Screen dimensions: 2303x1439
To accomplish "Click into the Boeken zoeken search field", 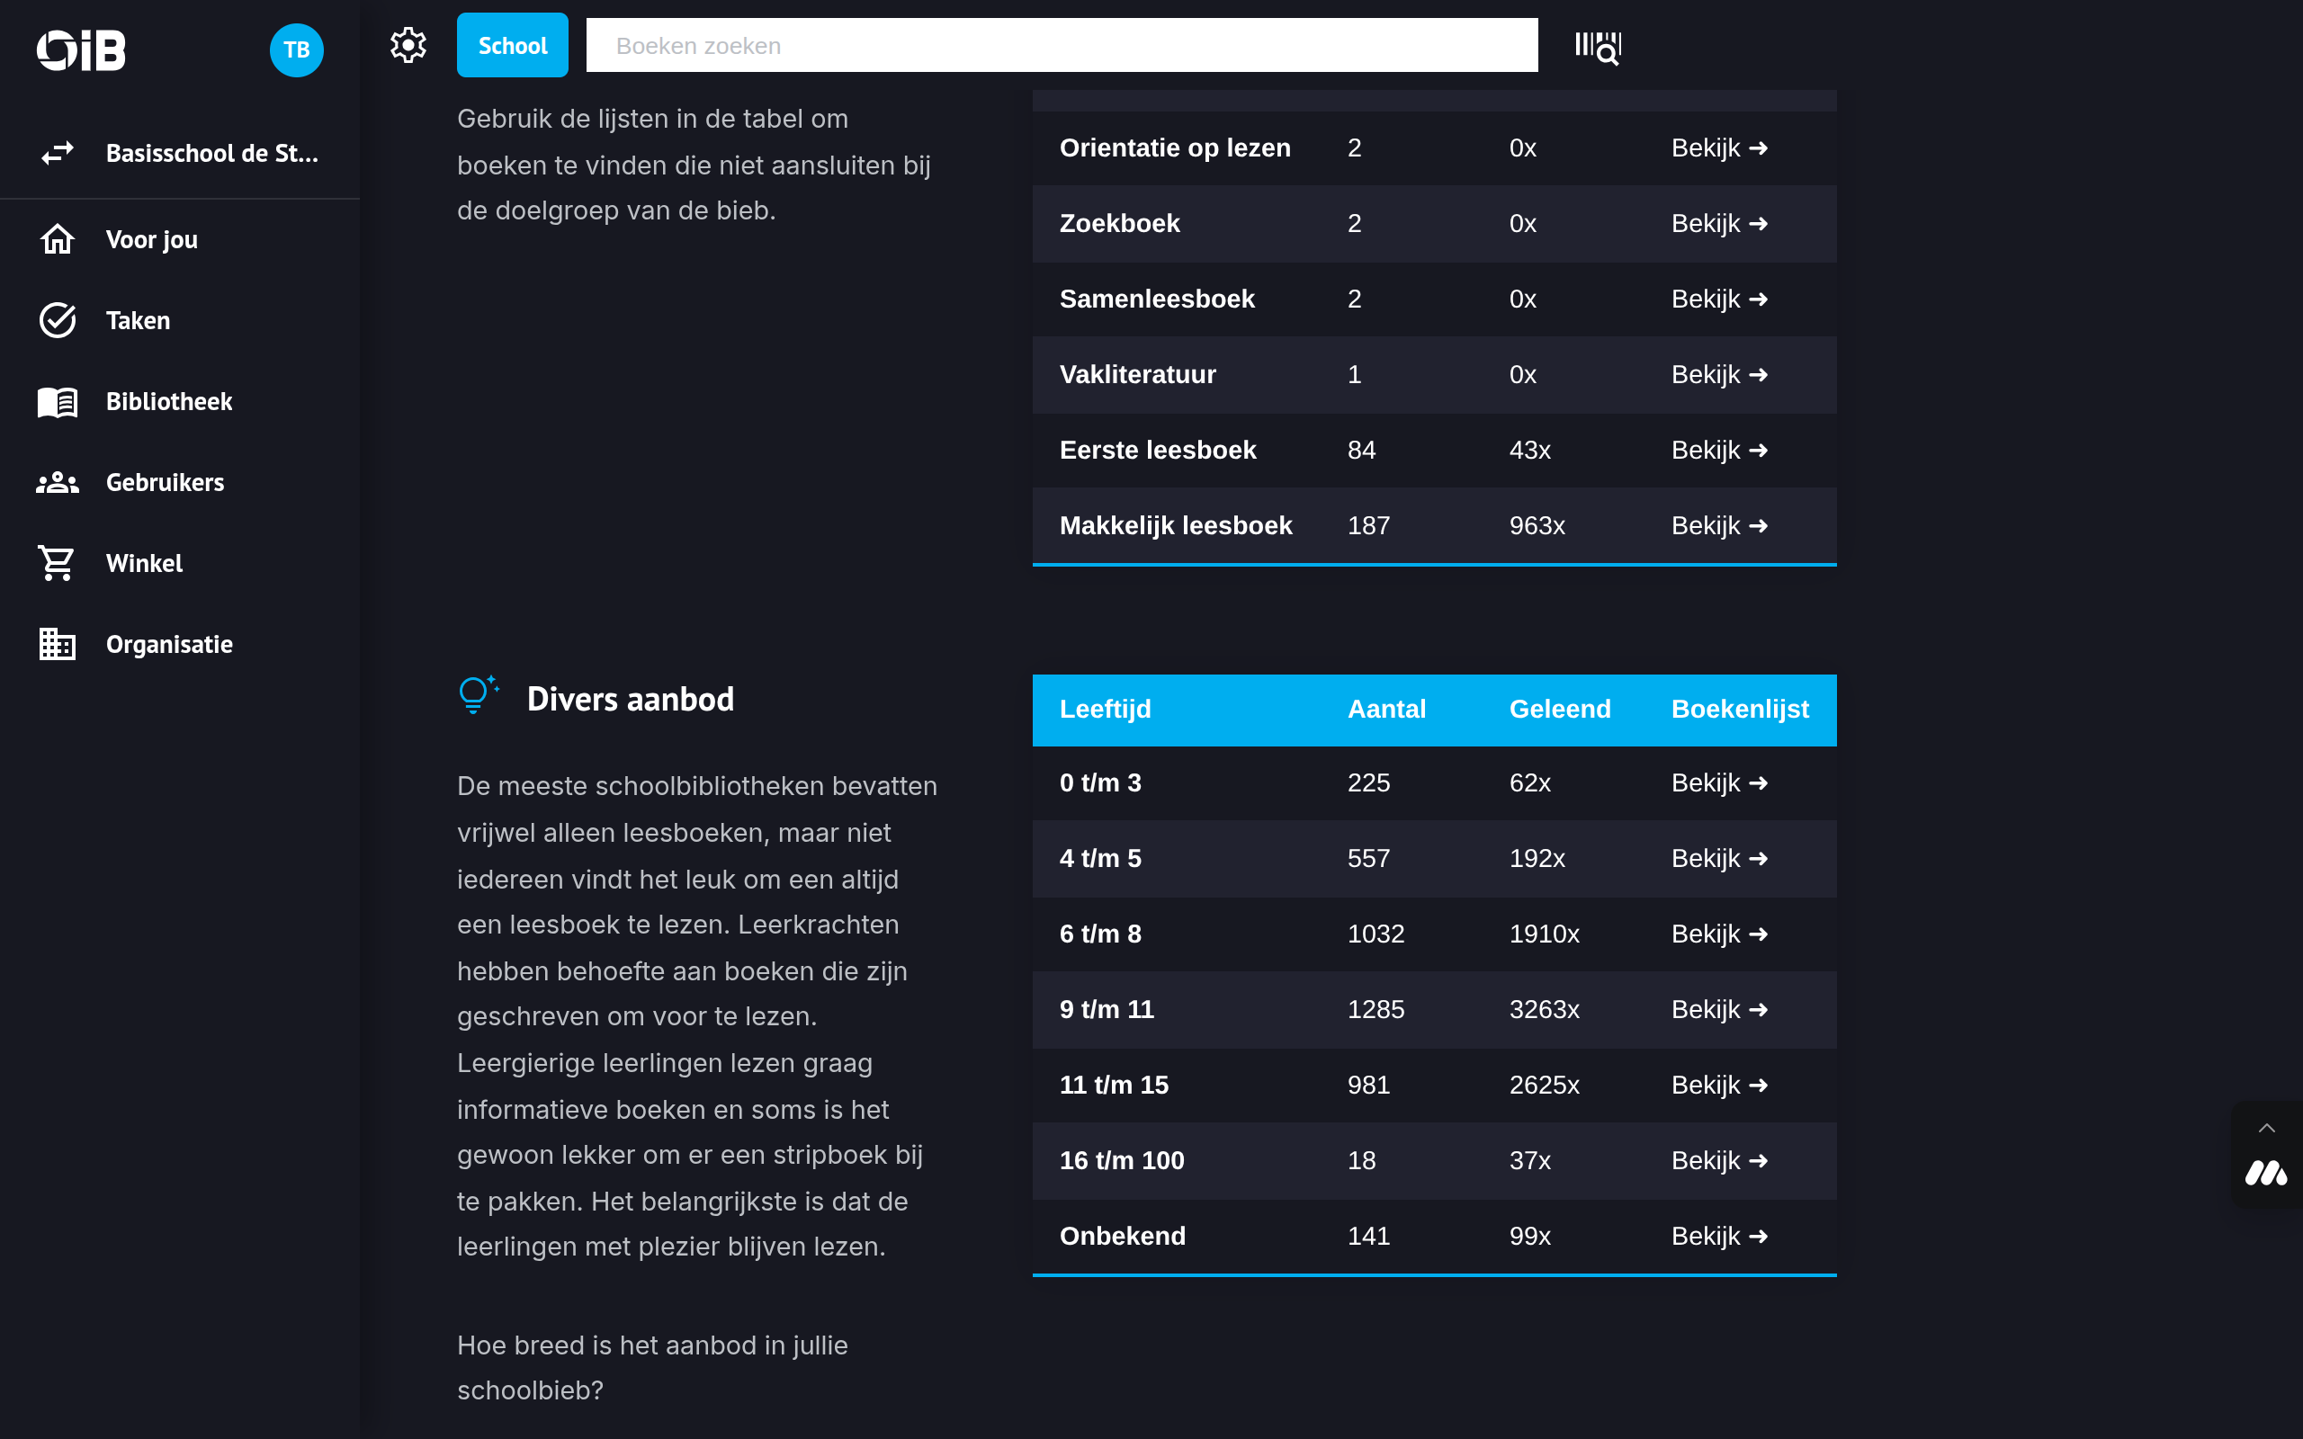I will point(1062,46).
